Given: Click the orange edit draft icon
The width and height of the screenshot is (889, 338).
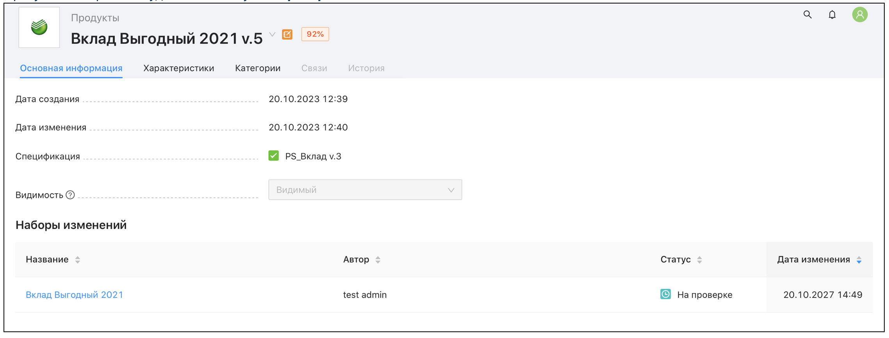Looking at the screenshot, I should (x=287, y=35).
